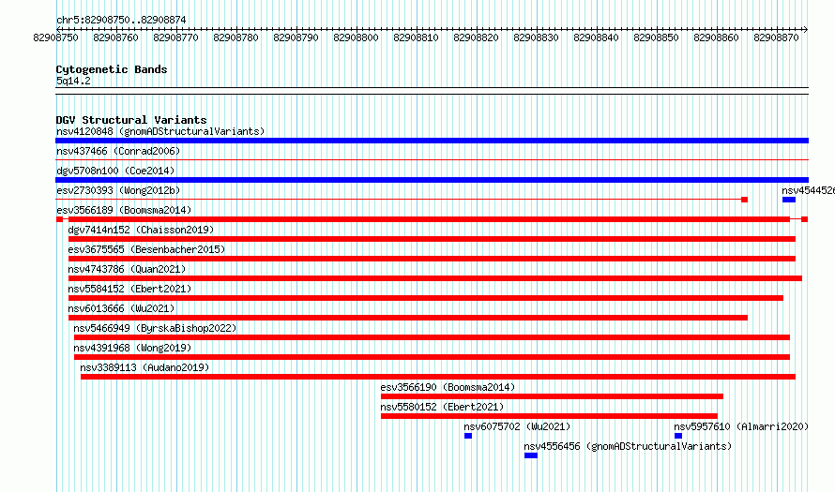835x492 pixels.
Task: Select ruler coordinate 82908820
Action: (476, 37)
